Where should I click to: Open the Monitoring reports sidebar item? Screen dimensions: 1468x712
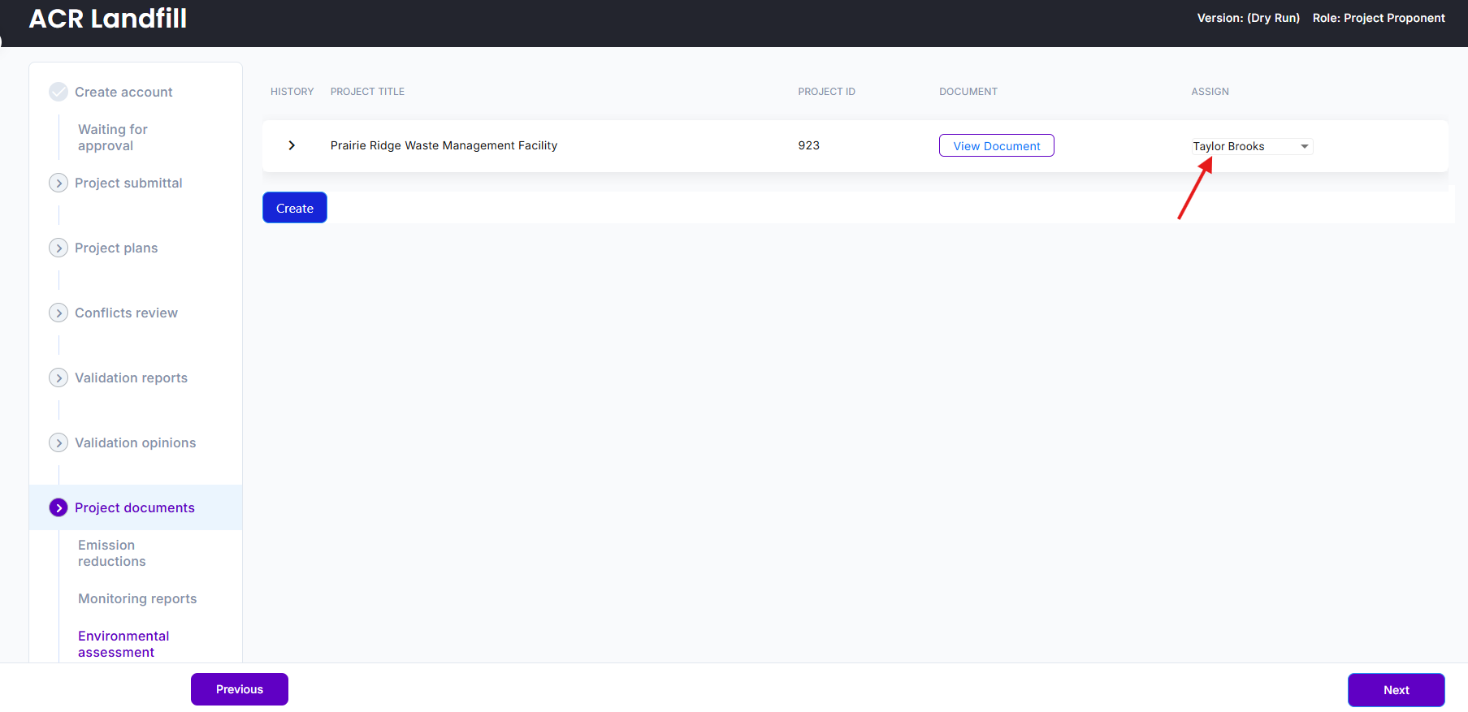pos(137,598)
